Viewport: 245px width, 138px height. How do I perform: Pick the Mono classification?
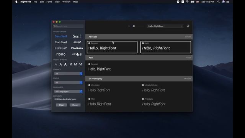pyautogui.click(x=61, y=54)
